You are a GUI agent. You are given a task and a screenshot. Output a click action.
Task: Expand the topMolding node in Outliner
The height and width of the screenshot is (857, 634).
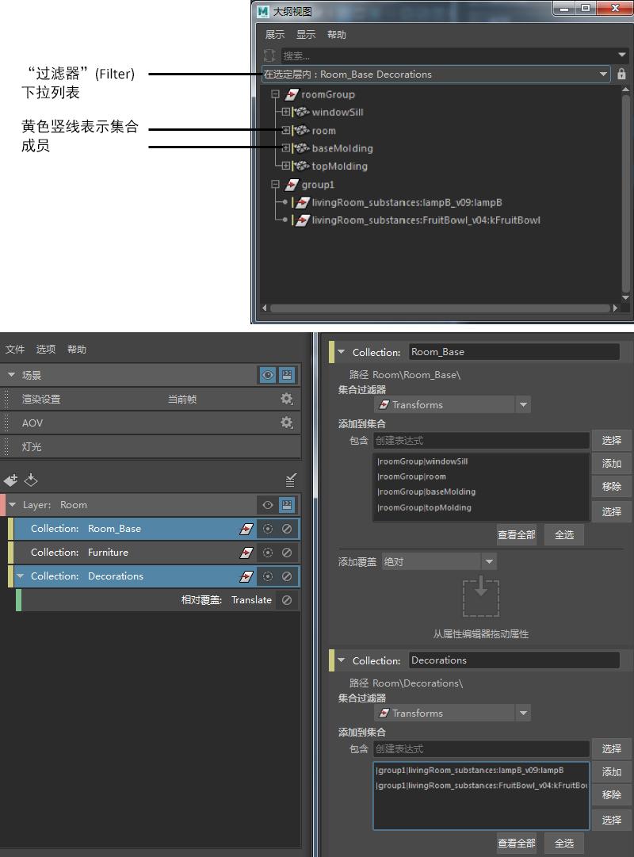pos(285,165)
